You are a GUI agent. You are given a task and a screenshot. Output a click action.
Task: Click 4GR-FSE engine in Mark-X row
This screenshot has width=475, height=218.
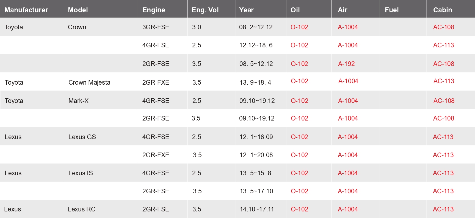(156, 101)
